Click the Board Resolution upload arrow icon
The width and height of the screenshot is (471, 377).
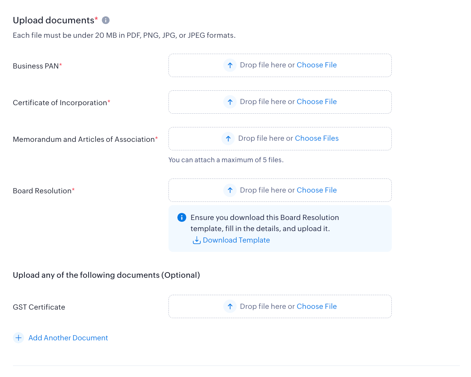coord(230,190)
